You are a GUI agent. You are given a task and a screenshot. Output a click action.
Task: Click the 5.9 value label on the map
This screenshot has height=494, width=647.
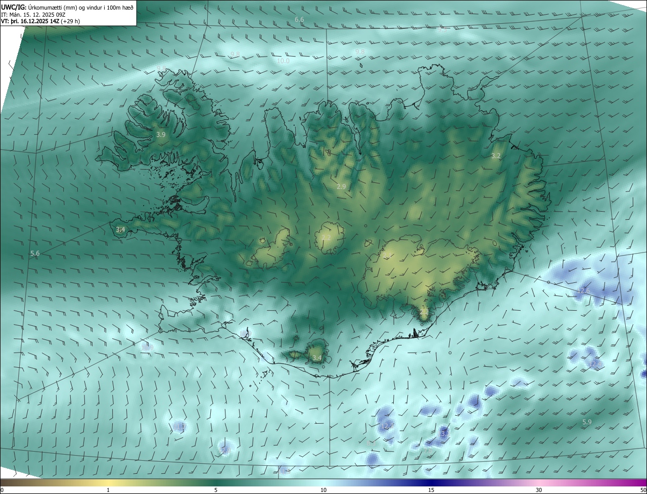[587, 422]
